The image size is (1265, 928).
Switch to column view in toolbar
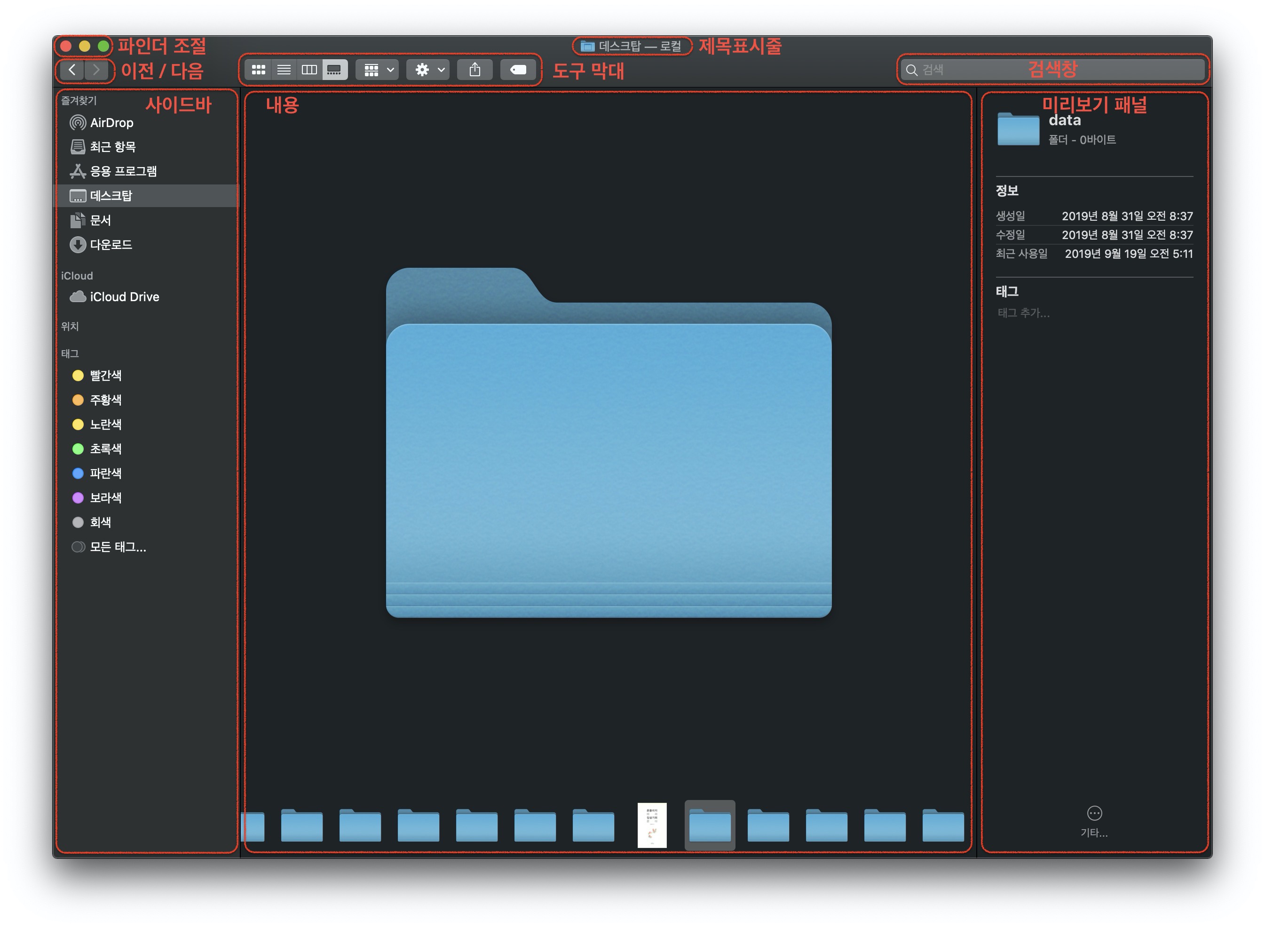pos(309,70)
